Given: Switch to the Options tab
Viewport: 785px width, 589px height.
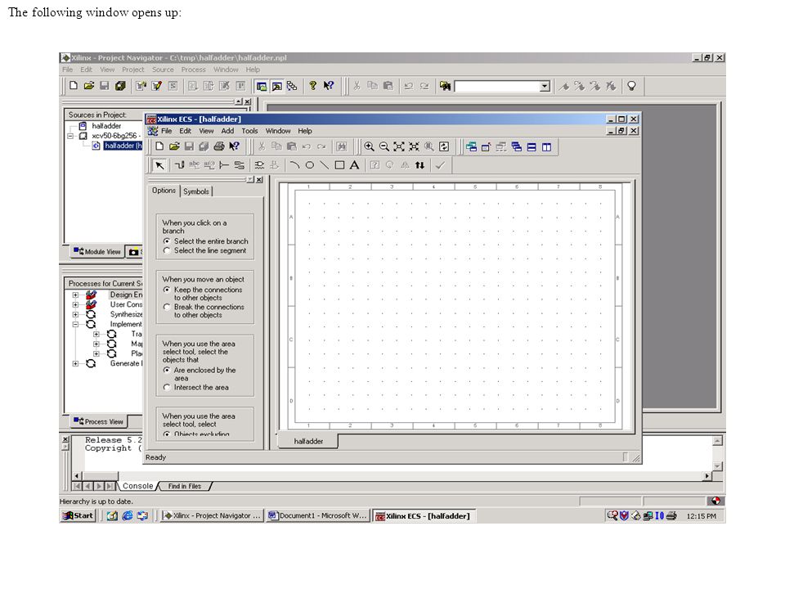Looking at the screenshot, I should click(164, 191).
